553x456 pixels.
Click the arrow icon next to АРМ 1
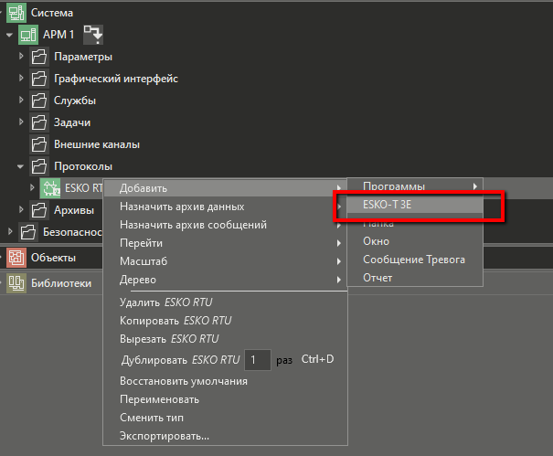coord(92,35)
